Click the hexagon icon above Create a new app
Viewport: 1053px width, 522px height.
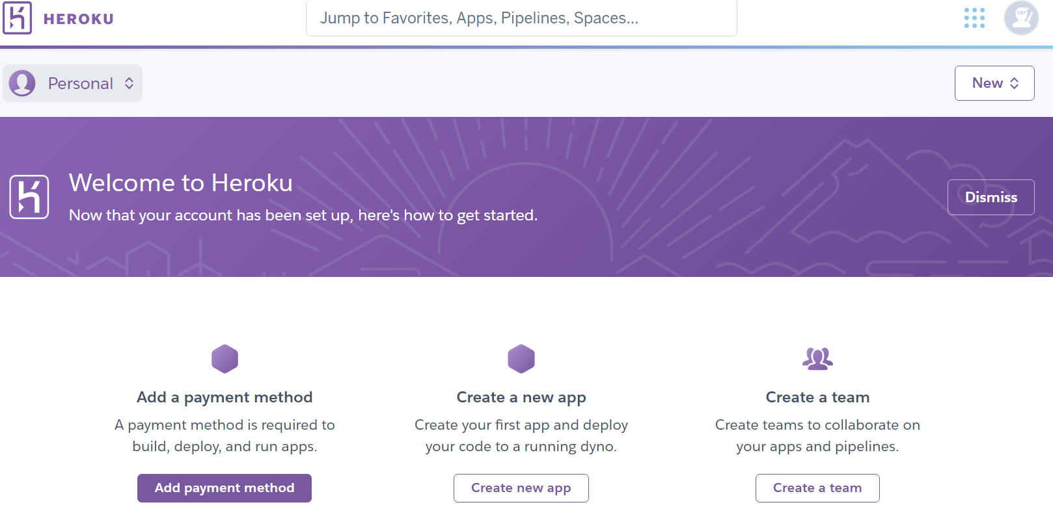pyautogui.click(x=521, y=359)
